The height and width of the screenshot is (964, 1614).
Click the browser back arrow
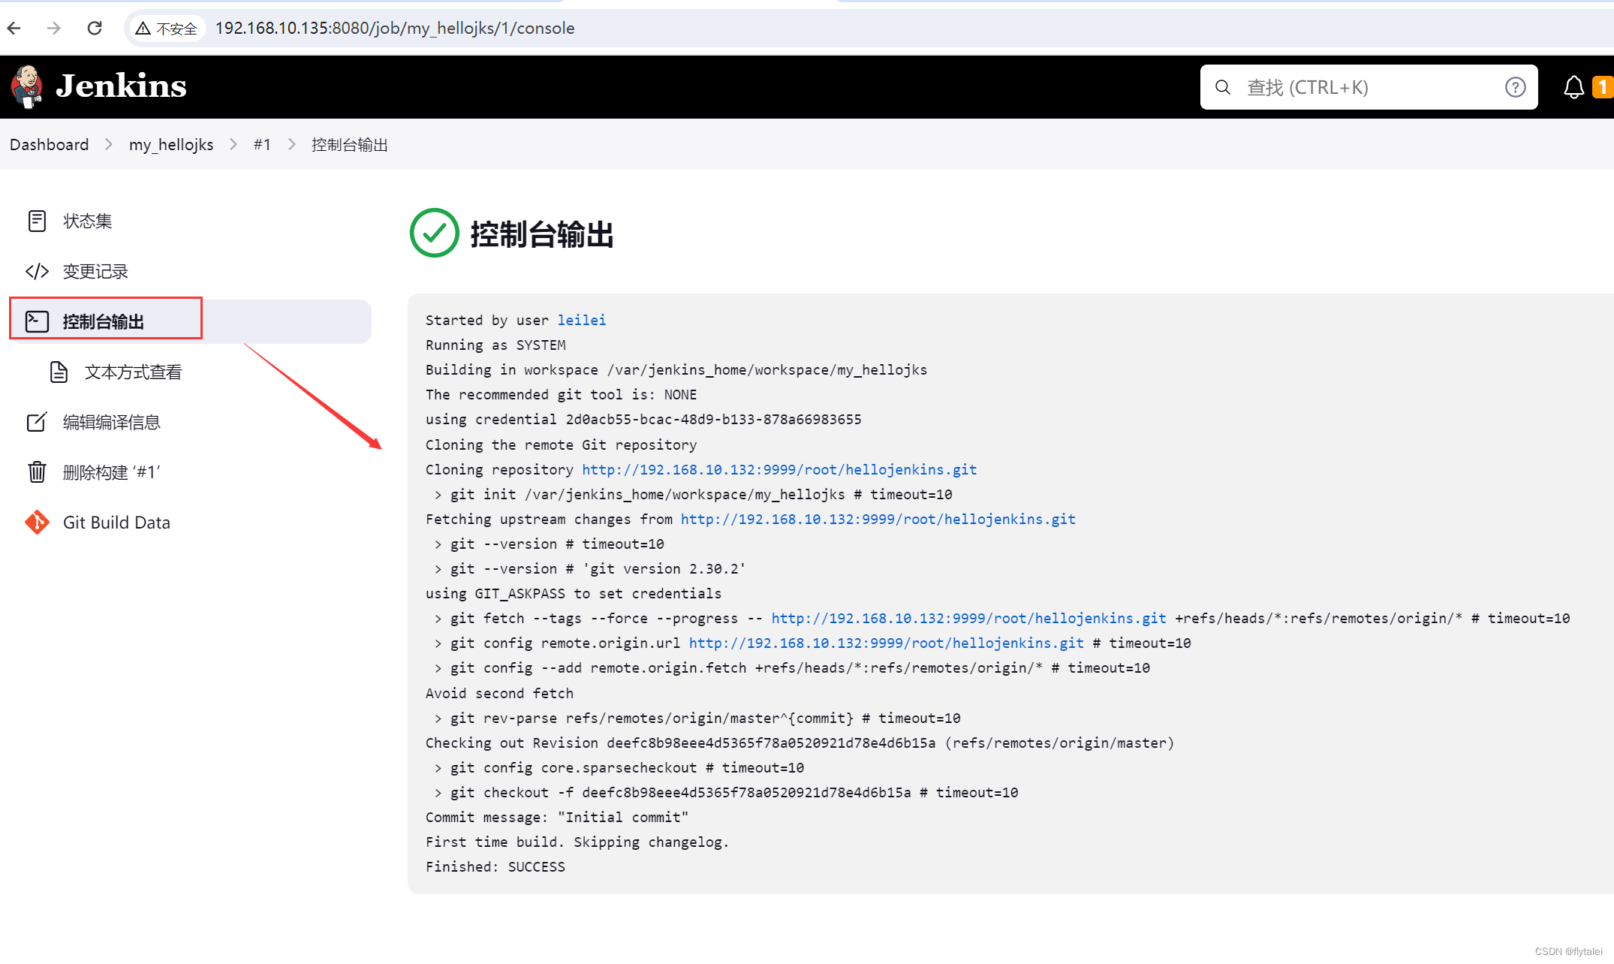pos(14,29)
